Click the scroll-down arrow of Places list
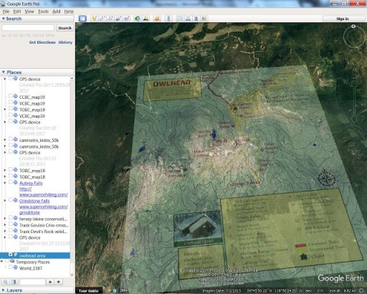The image size is (367, 294). (x=72, y=275)
